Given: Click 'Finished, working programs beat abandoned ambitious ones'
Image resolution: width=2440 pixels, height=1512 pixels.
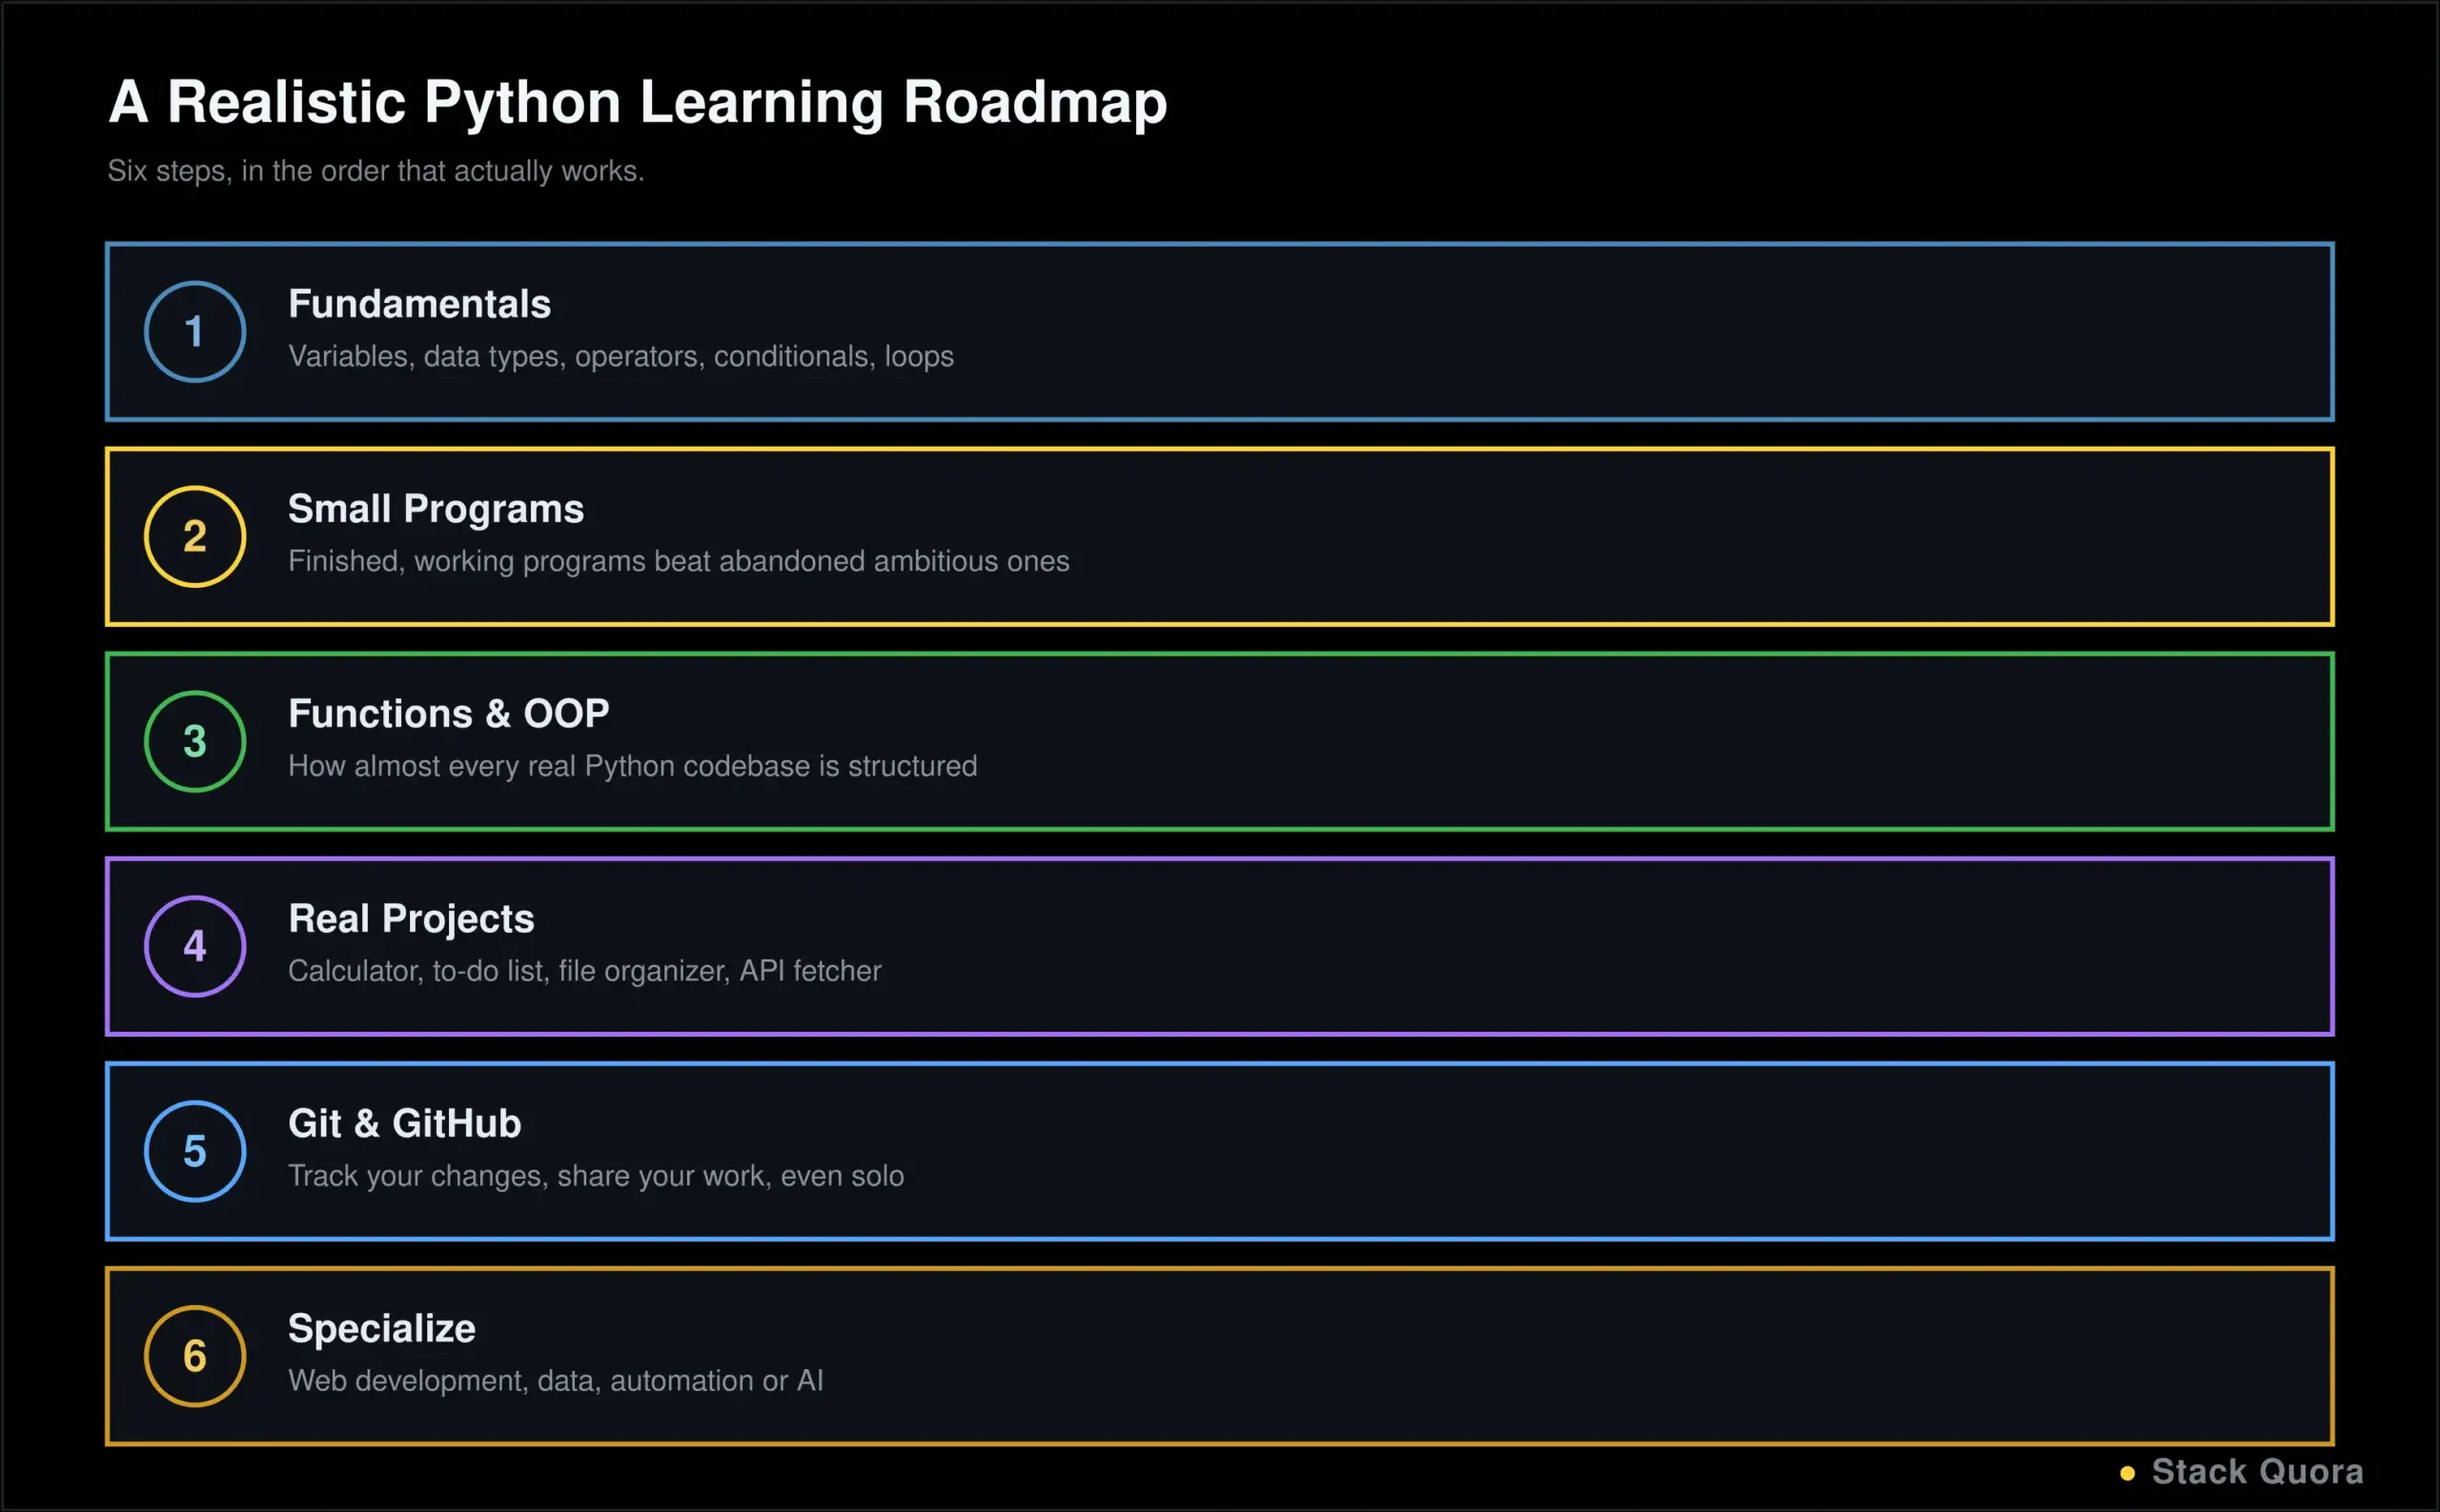Looking at the screenshot, I should [x=679, y=561].
